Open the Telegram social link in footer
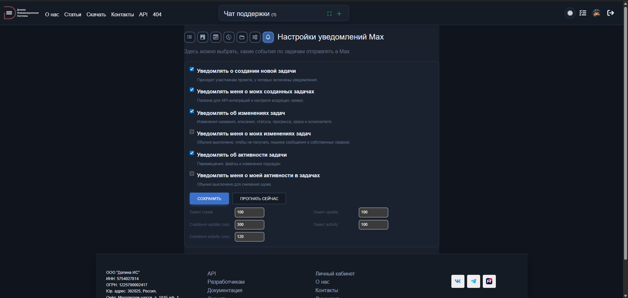Viewport: 628px width, 298px height. click(x=474, y=281)
